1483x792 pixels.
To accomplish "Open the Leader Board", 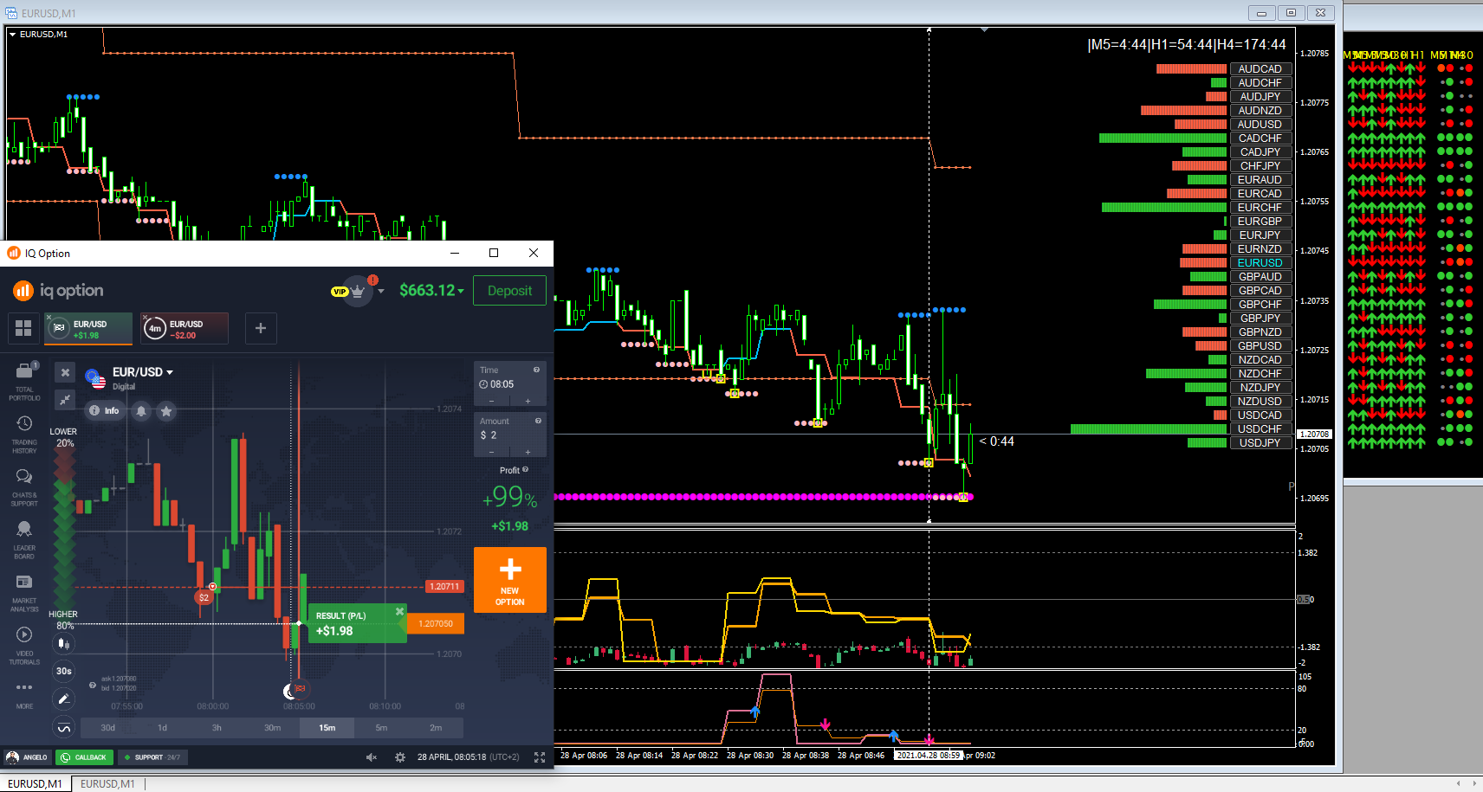I will coord(24,540).
